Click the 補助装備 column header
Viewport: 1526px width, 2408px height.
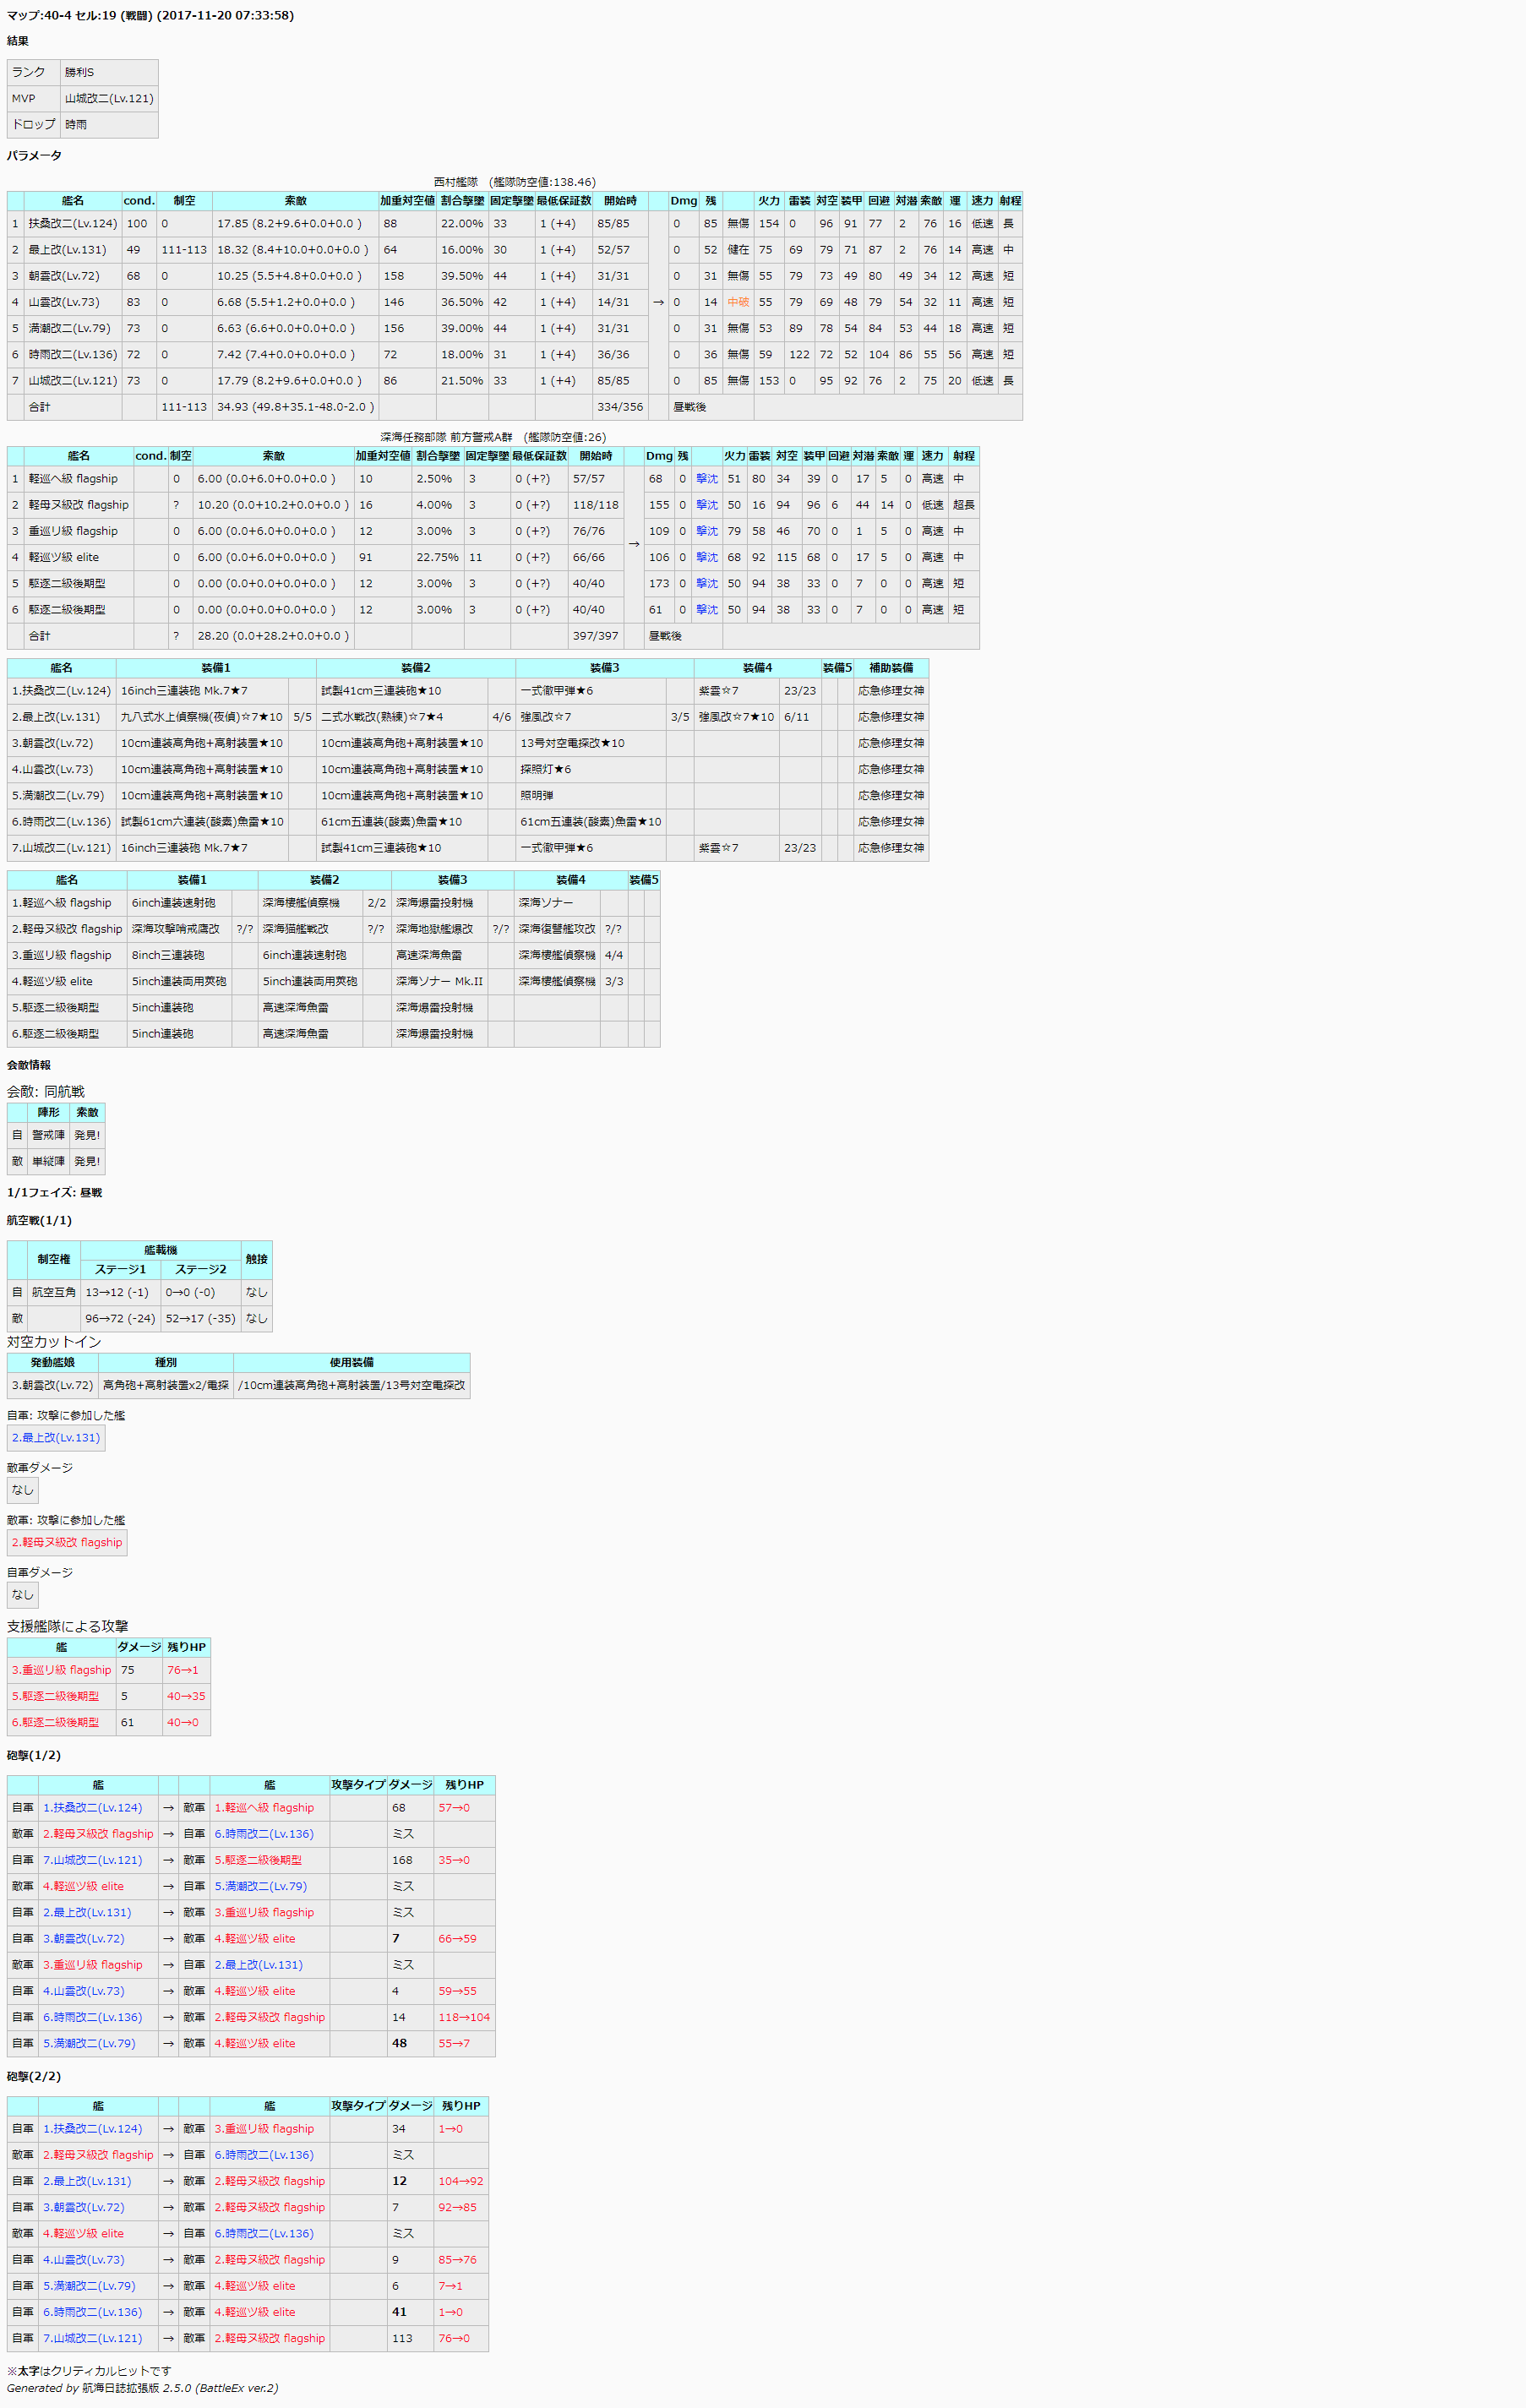(x=890, y=667)
